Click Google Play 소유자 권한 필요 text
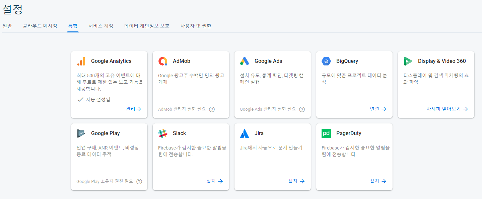The image size is (482, 199). [x=105, y=182]
